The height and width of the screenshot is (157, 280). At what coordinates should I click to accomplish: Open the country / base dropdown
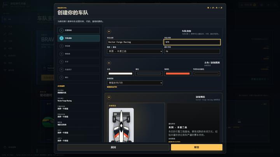pyautogui.click(x=135, y=51)
